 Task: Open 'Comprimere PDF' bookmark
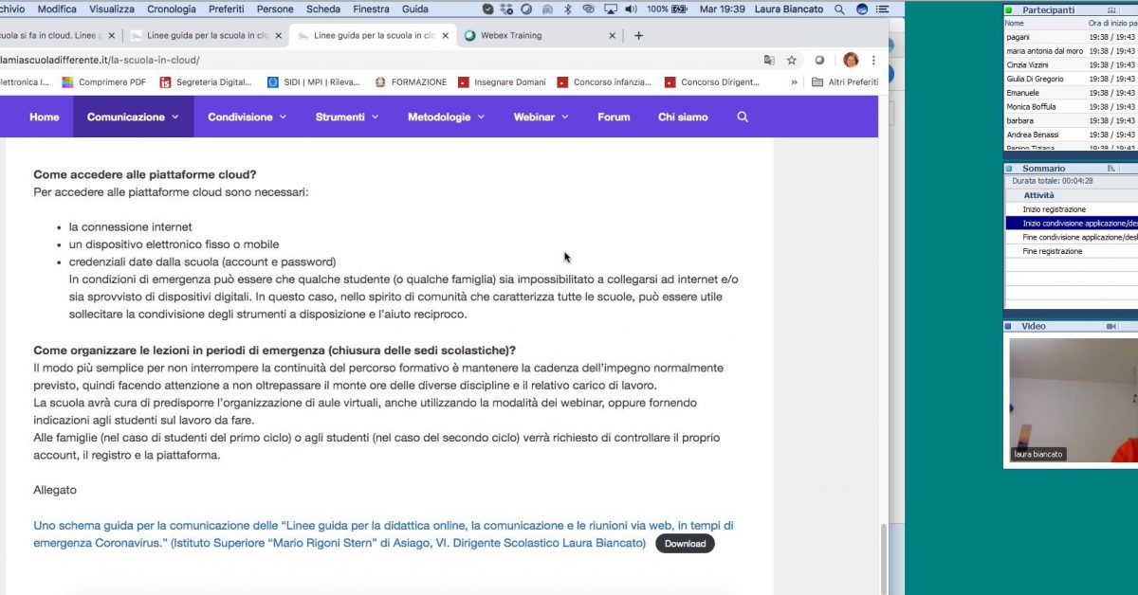[x=104, y=82]
